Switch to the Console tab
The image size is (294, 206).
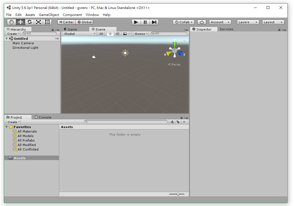43,117
